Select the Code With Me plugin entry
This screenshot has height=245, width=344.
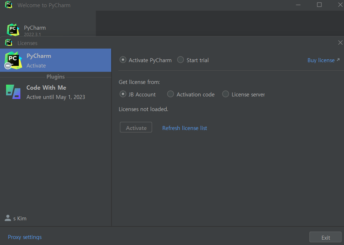click(56, 92)
